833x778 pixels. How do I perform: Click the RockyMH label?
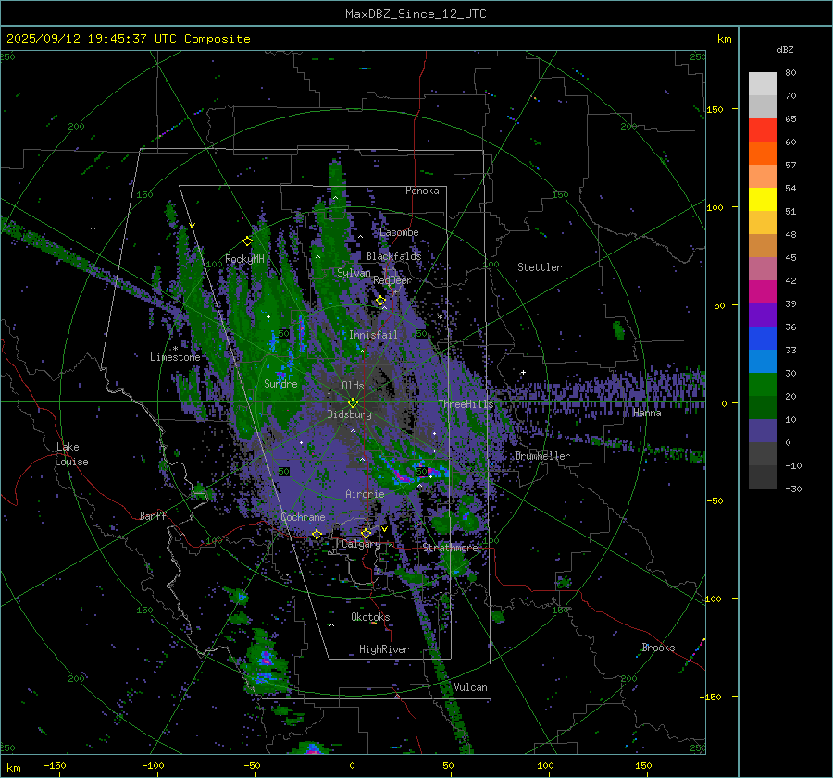[244, 259]
